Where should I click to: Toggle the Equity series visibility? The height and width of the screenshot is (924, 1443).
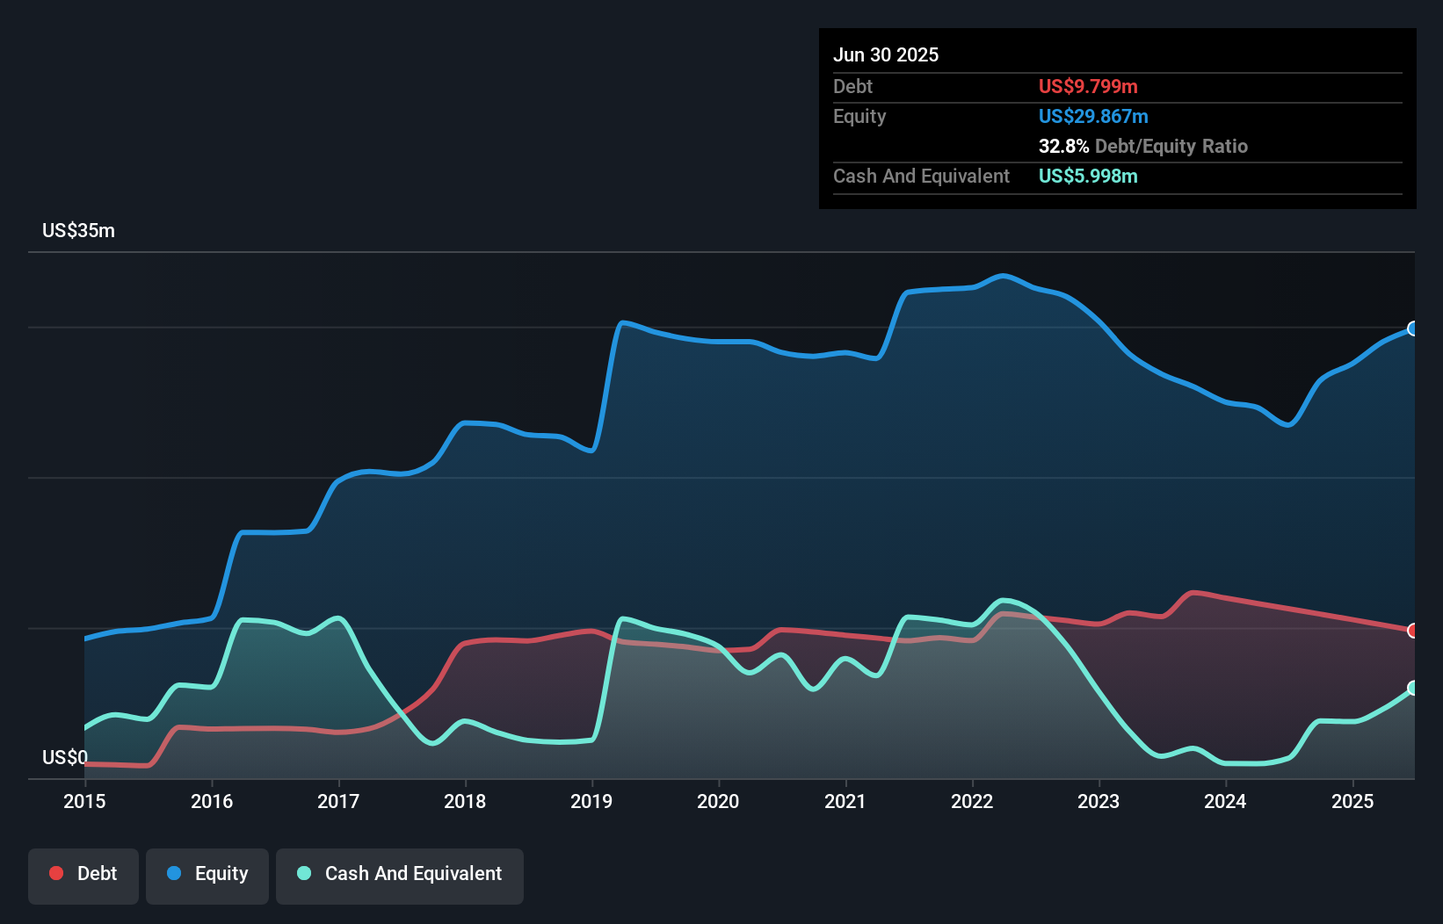coord(207,874)
